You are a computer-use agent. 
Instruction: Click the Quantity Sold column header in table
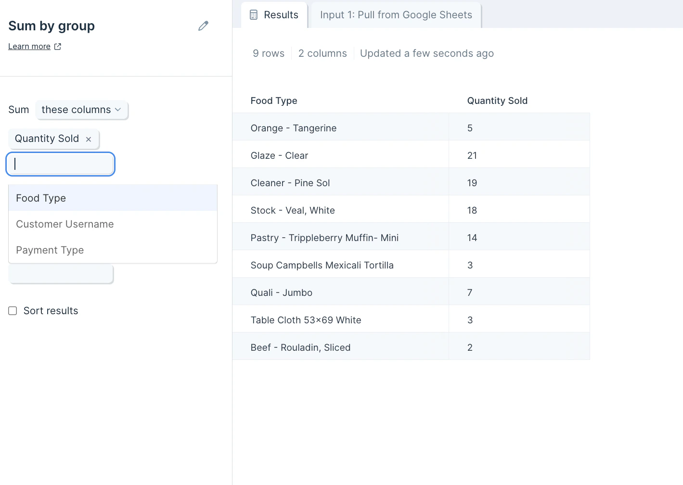point(497,101)
